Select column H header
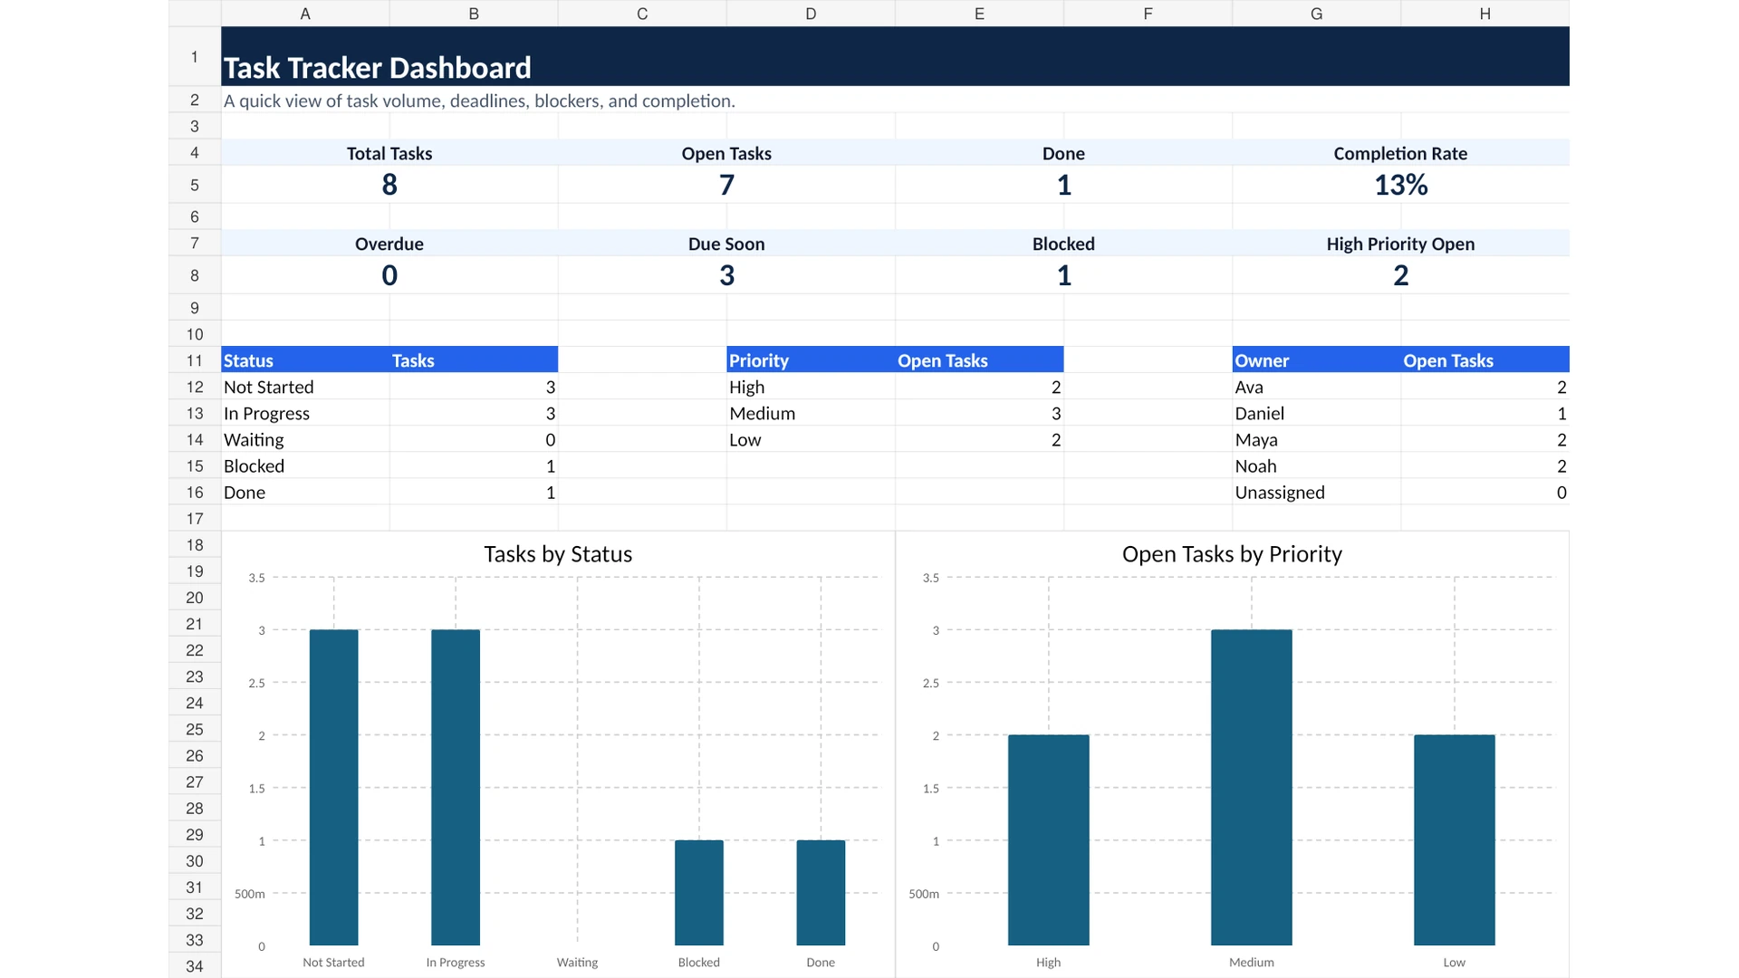Image resolution: width=1739 pixels, height=978 pixels. [1484, 14]
